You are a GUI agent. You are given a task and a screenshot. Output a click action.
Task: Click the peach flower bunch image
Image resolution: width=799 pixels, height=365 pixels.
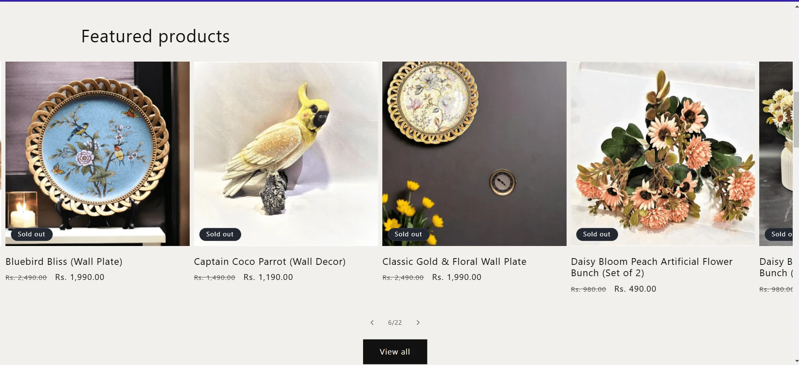(x=662, y=147)
